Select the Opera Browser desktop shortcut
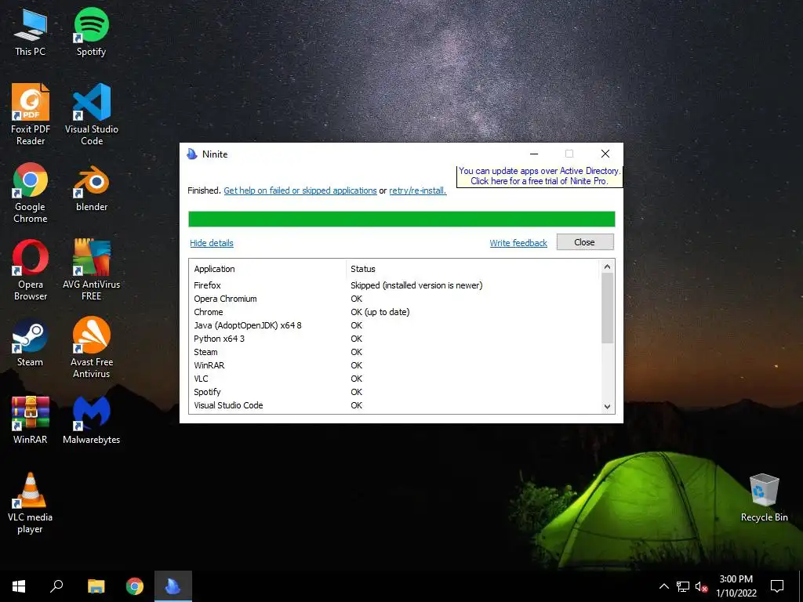The width and height of the screenshot is (803, 602). [x=31, y=270]
